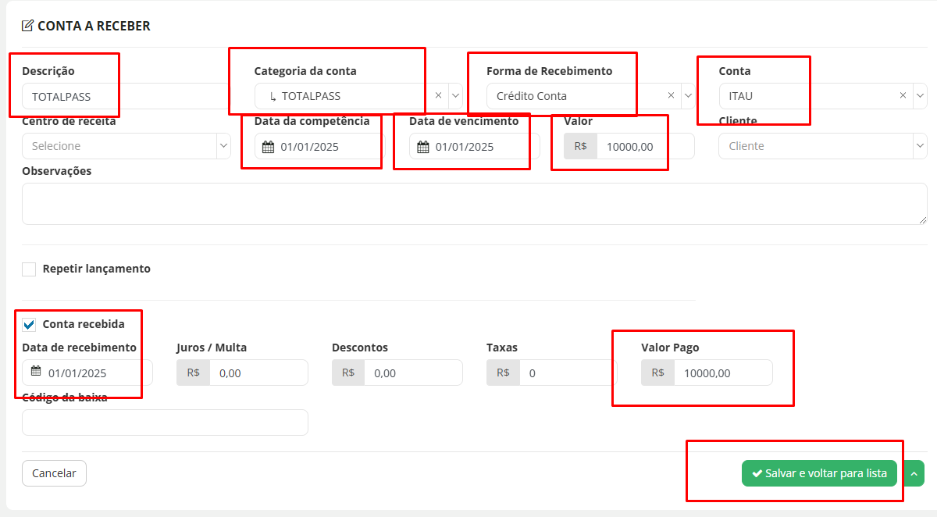Viewport: 937px width, 517px height.
Task: Open the Categoria da conta dropdown arrow
Action: point(455,95)
